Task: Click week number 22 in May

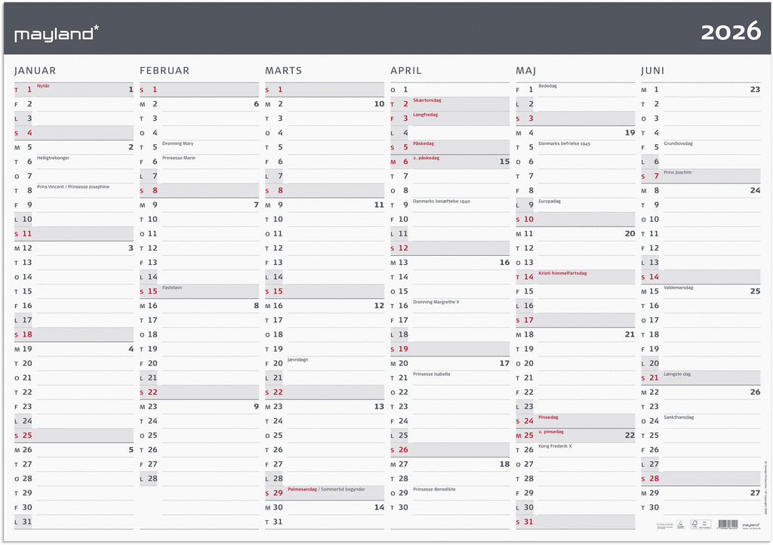Action: [x=630, y=436]
